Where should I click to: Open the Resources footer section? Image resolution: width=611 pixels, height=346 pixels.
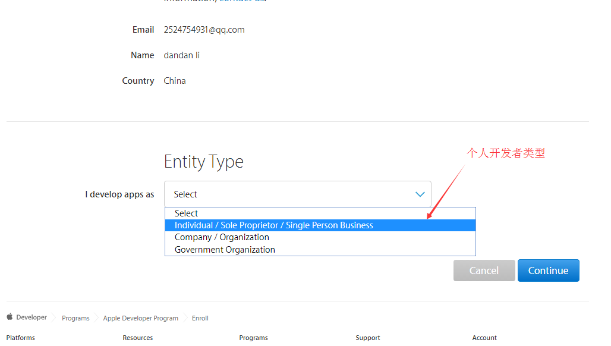(137, 338)
